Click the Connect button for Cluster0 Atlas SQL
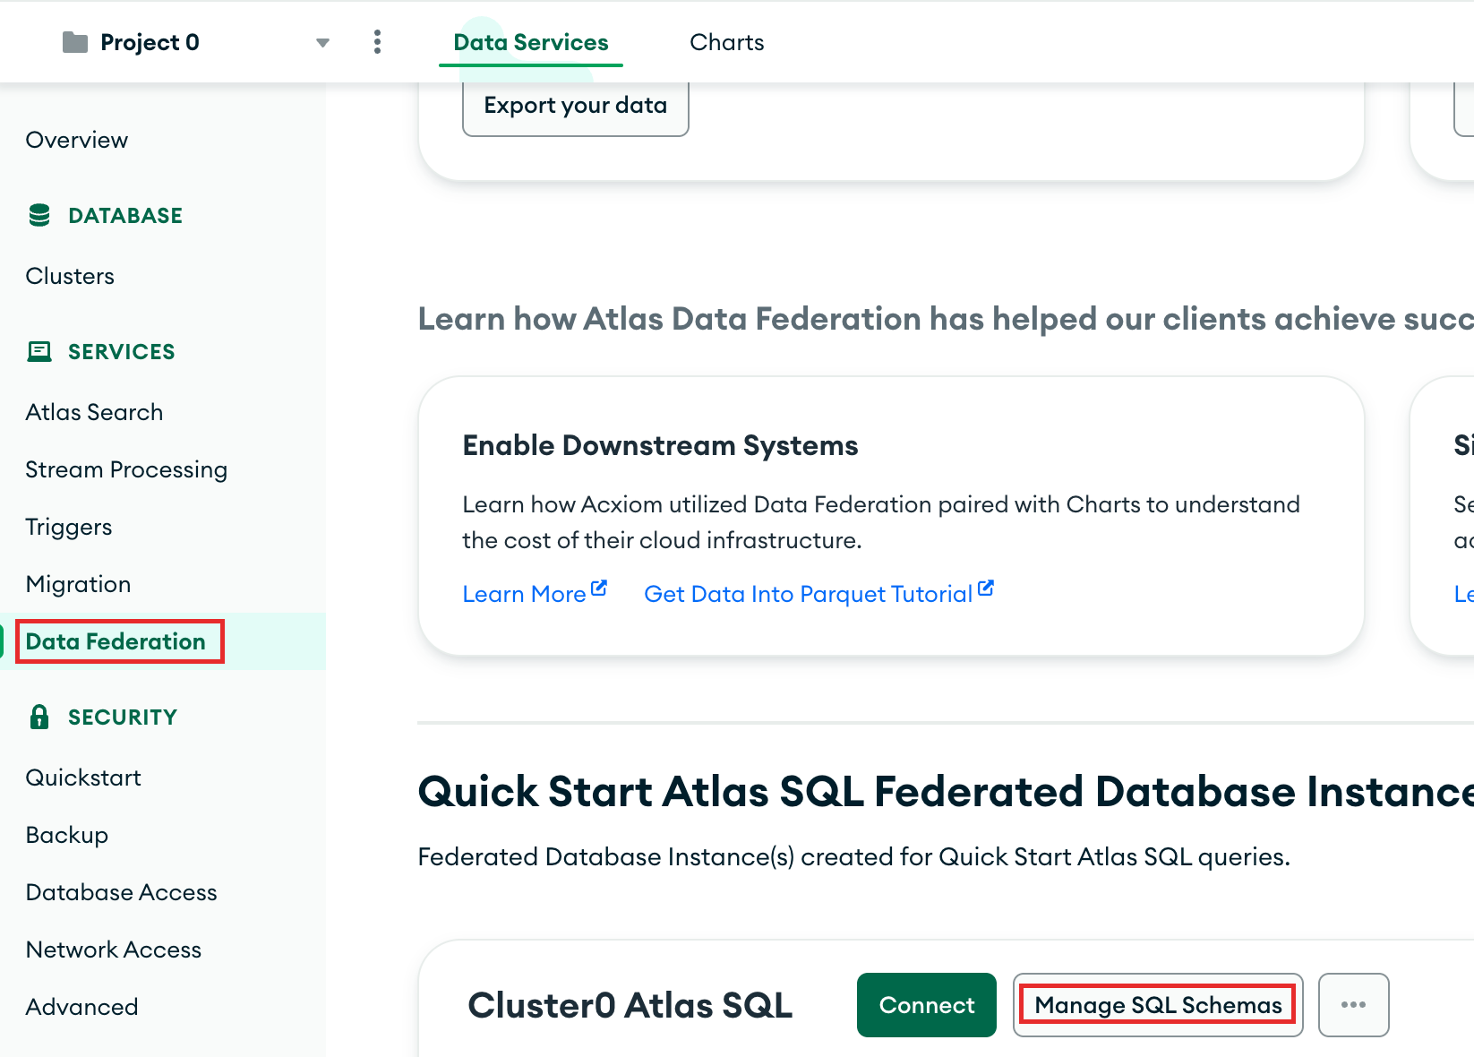Image resolution: width=1474 pixels, height=1057 pixels. 926,1005
